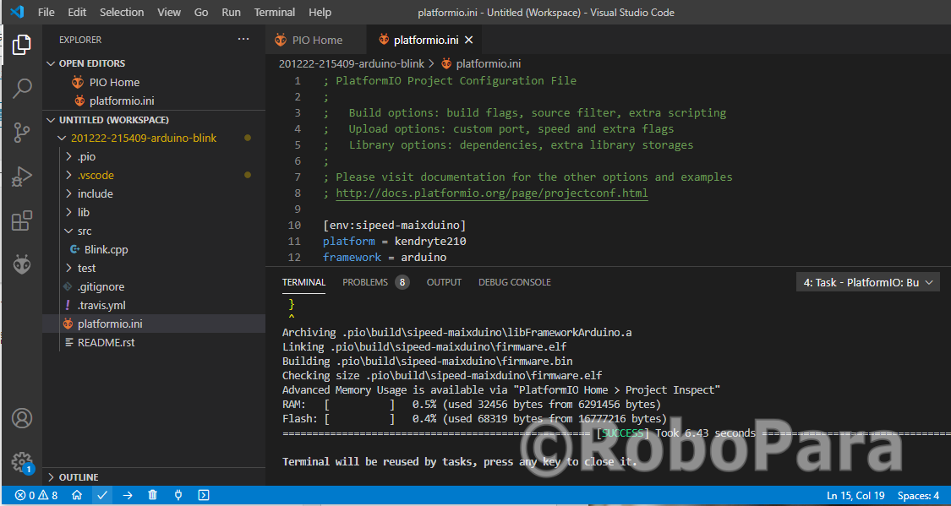The width and height of the screenshot is (951, 506).
Task: Expand the OUTLINE section
Action: (x=79, y=477)
